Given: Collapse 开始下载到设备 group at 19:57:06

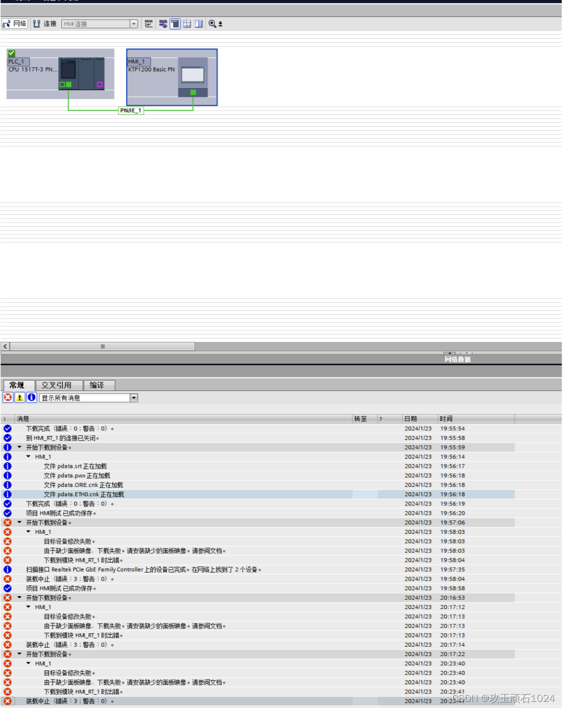Looking at the screenshot, I should pos(20,522).
